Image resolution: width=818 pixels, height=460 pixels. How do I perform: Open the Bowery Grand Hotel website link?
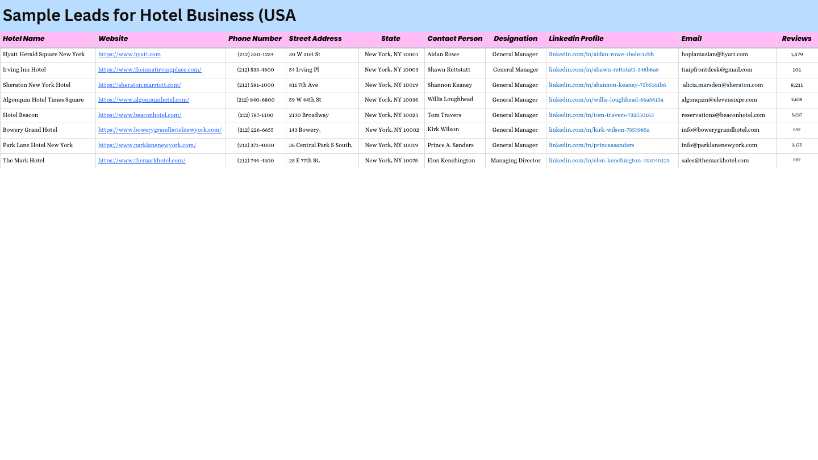[160, 129]
